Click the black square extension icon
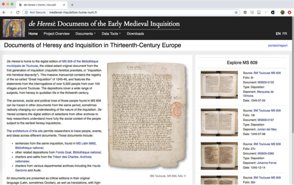 pos(273,12)
